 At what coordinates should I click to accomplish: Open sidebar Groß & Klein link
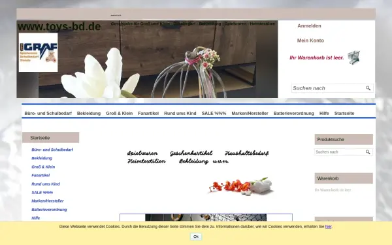tap(43, 167)
